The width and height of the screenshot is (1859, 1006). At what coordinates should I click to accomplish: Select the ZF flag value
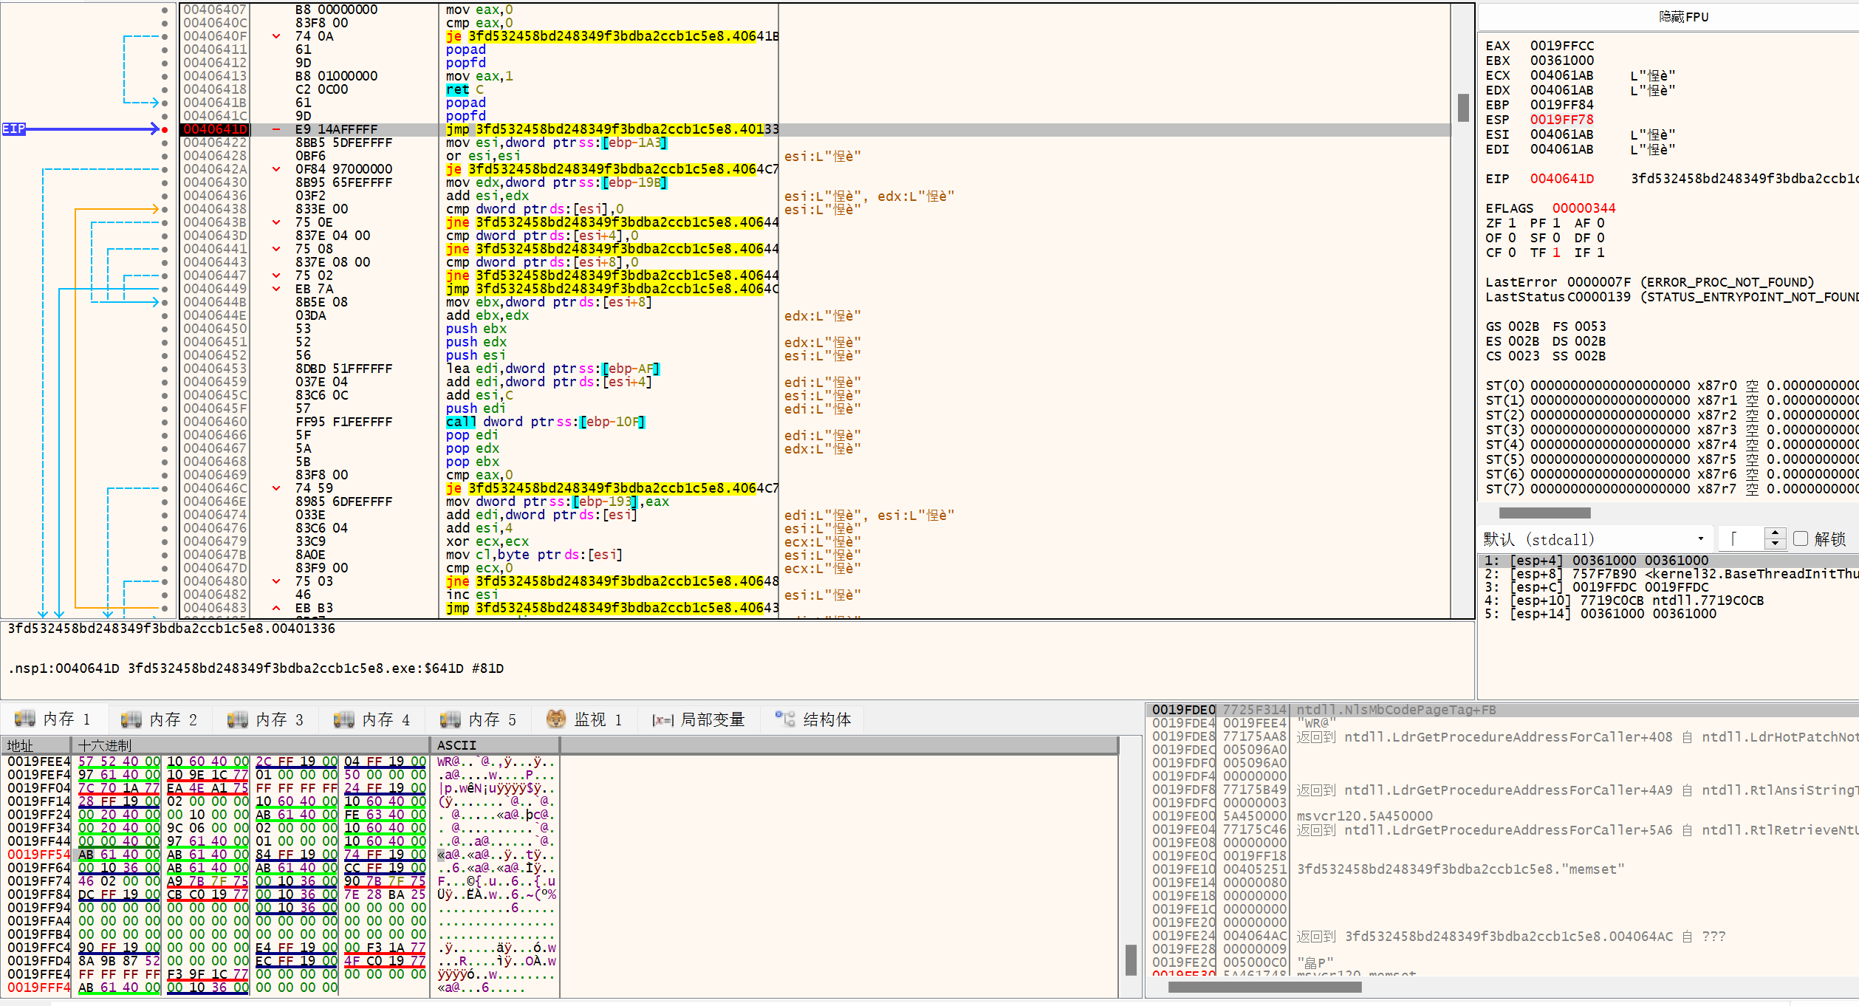point(1512,223)
